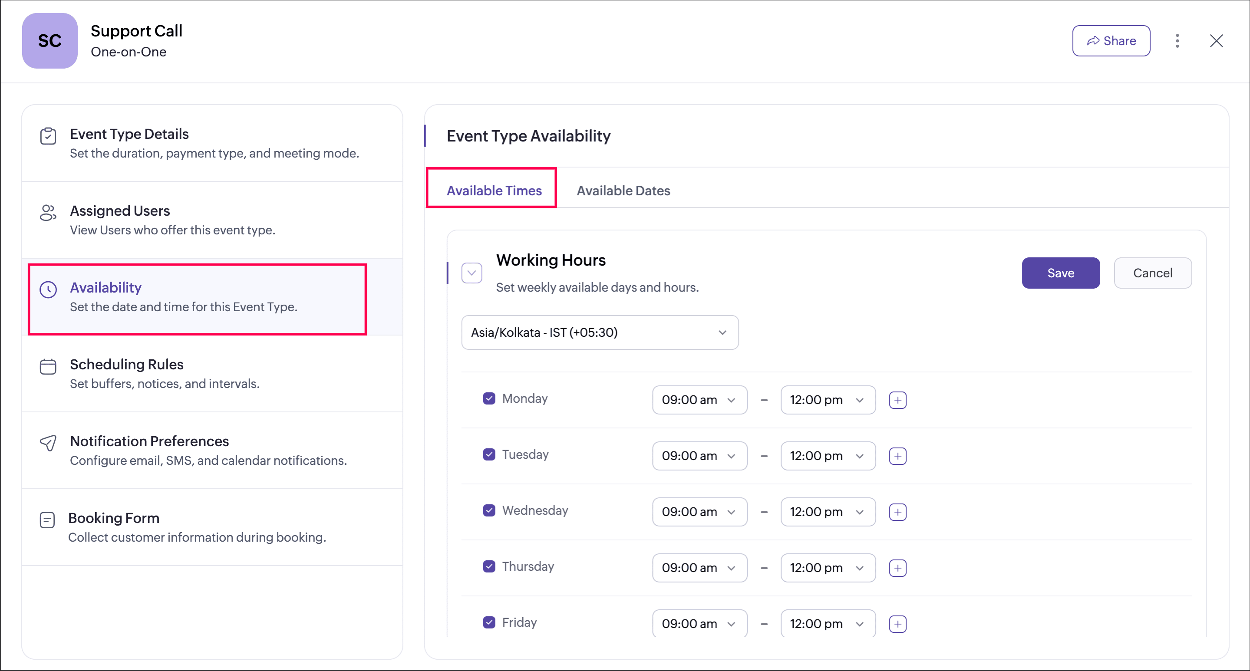Image resolution: width=1250 pixels, height=671 pixels.
Task: Click the Assigned Users people icon
Action: (48, 213)
